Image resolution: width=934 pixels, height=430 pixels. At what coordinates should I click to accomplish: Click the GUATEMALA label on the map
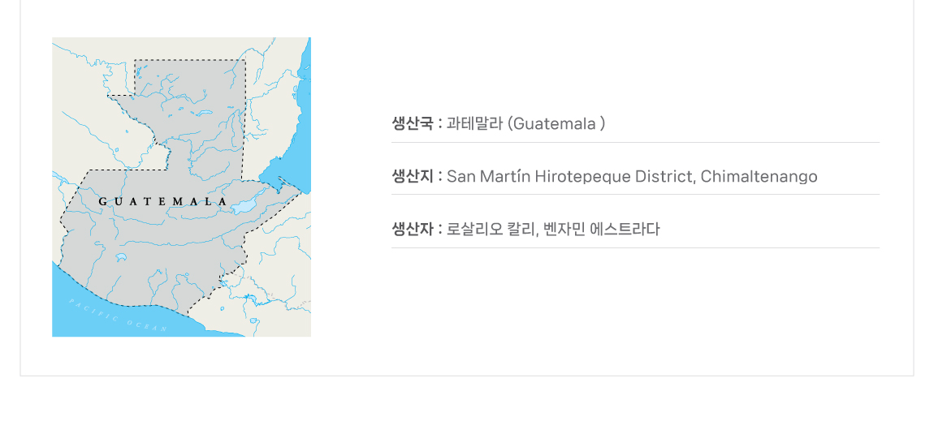tap(162, 202)
